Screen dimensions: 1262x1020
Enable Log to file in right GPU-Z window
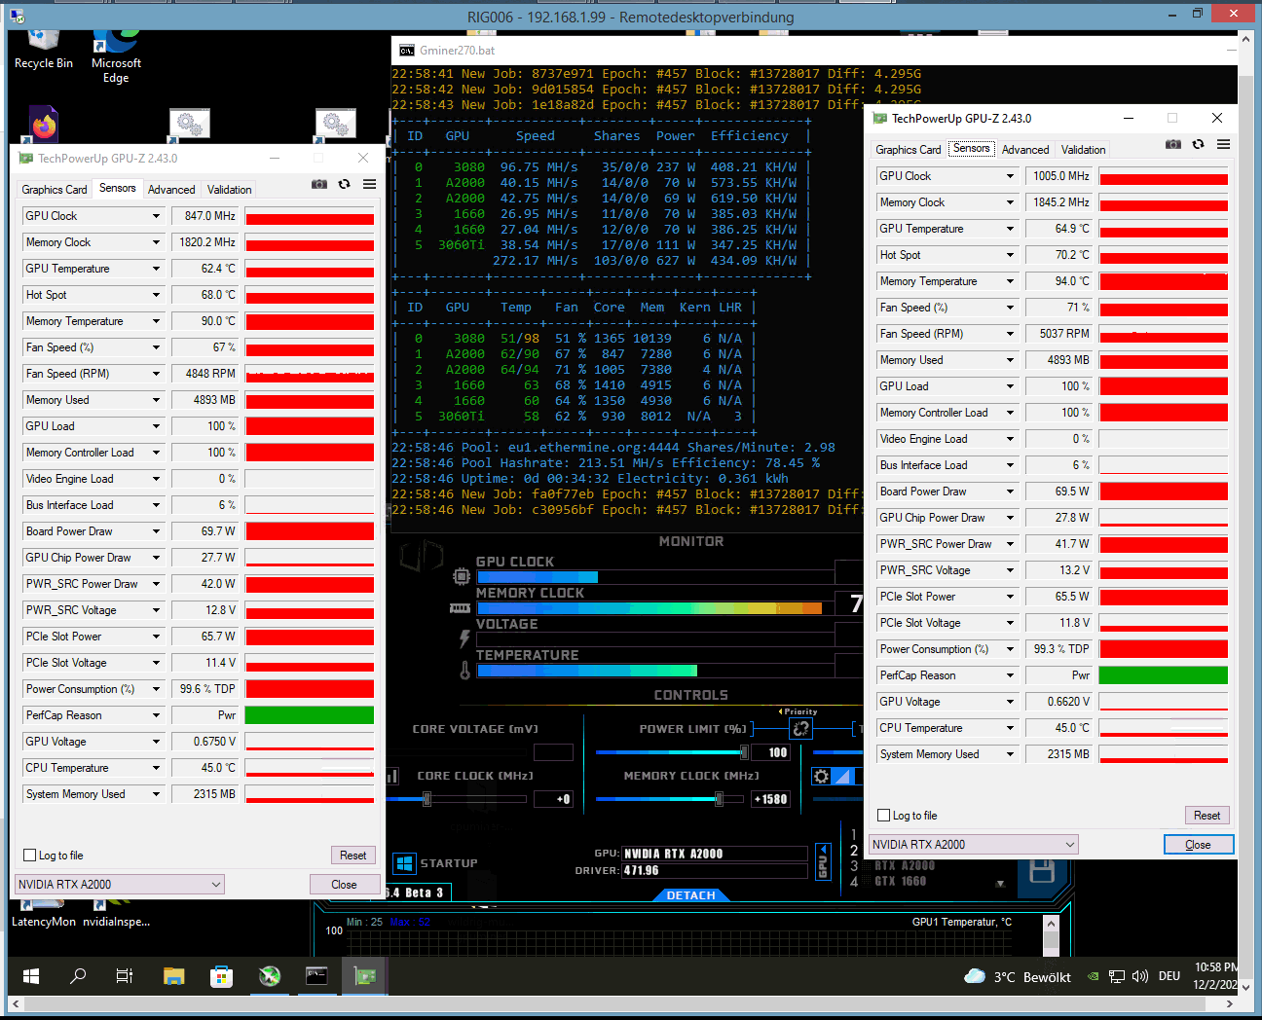[884, 816]
